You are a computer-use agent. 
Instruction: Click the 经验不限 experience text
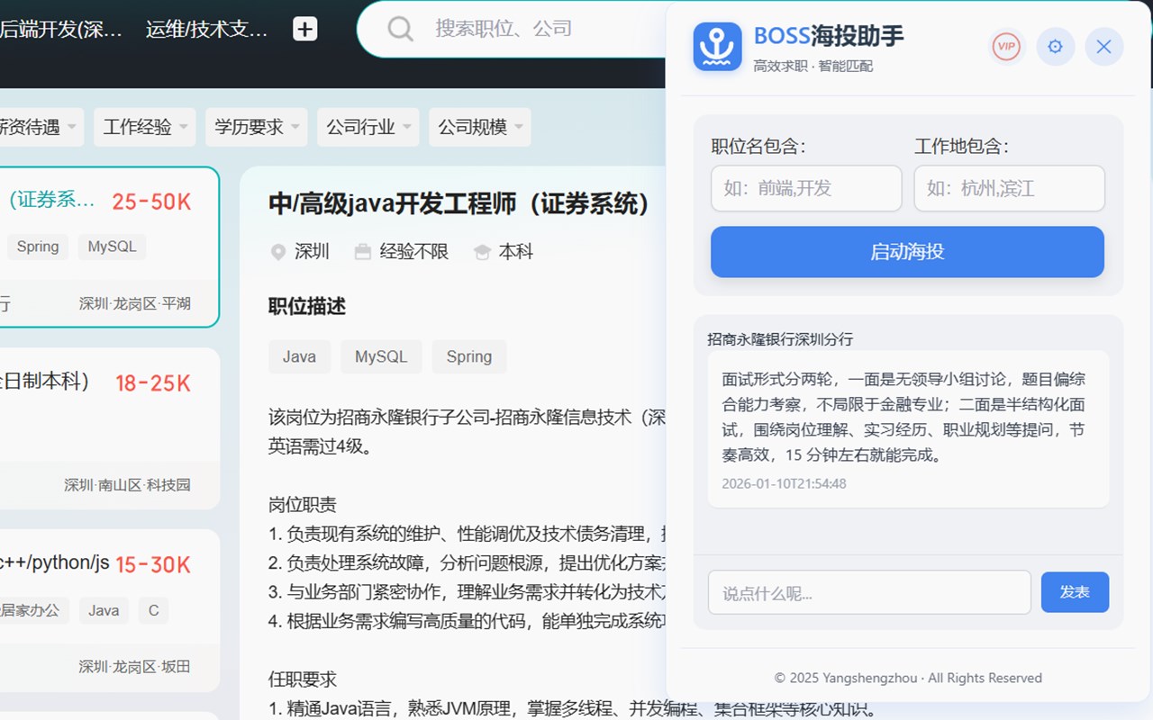point(414,252)
